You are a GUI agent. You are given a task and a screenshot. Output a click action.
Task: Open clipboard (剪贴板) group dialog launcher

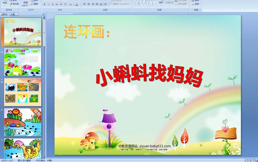[19, 10]
